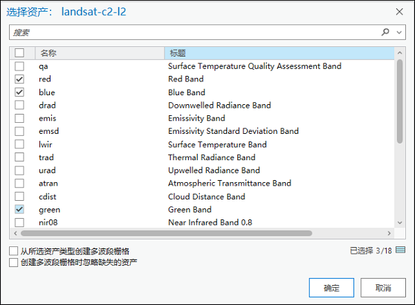Toggle the select-all checkbox in header
Image resolution: width=415 pixels, height=305 pixels.
pos(19,53)
